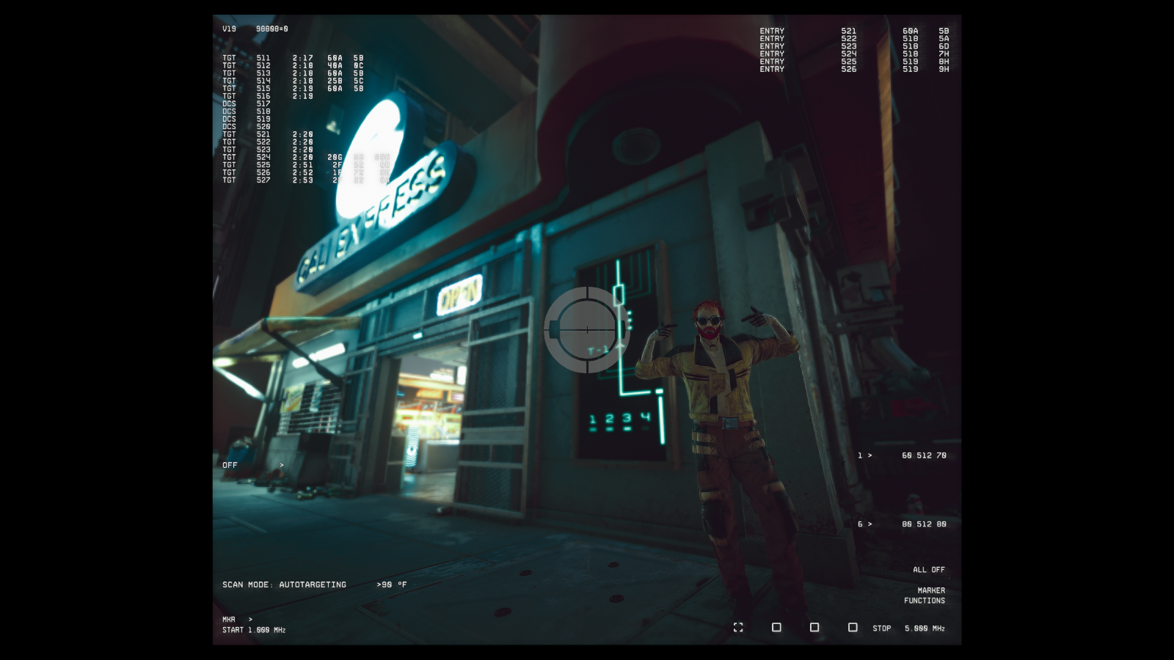1174x660 pixels.
Task: Click the marker value 60 512 70
Action: (924, 455)
